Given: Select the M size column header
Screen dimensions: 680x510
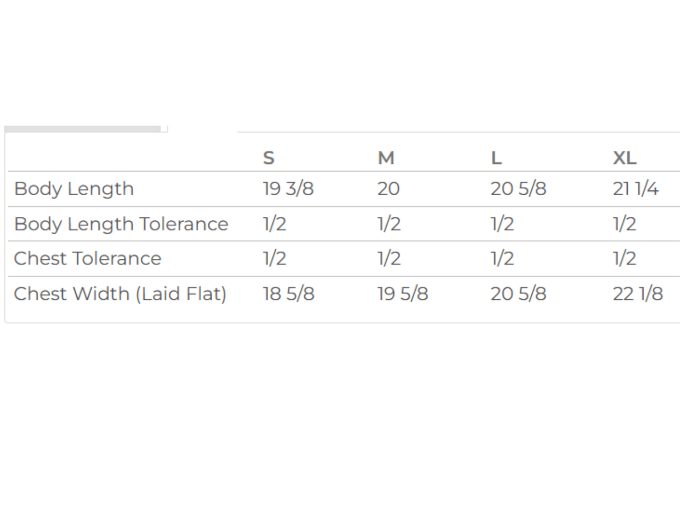Looking at the screenshot, I should 386,158.
